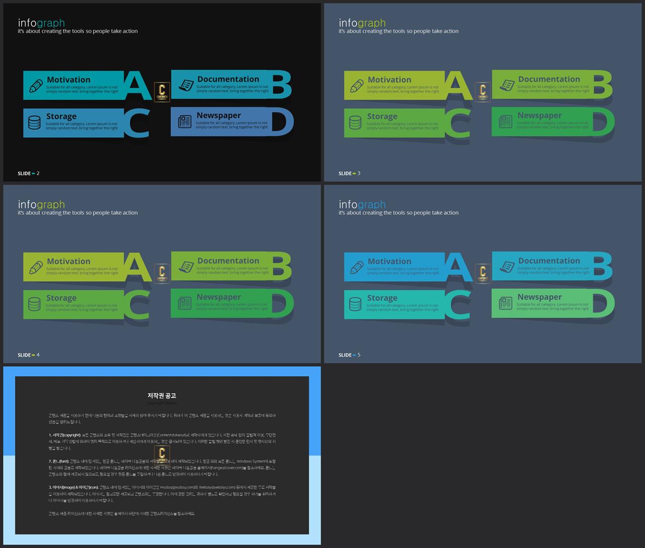Click the "SLIDE 3" footer label

click(x=349, y=174)
